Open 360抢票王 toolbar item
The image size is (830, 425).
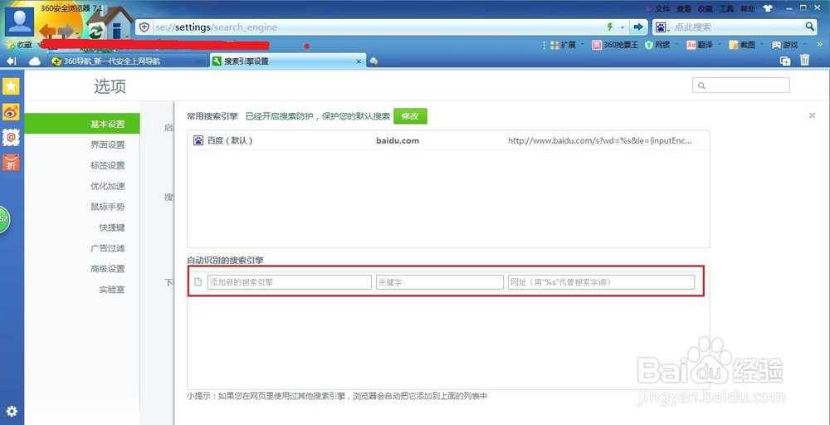tap(614, 45)
